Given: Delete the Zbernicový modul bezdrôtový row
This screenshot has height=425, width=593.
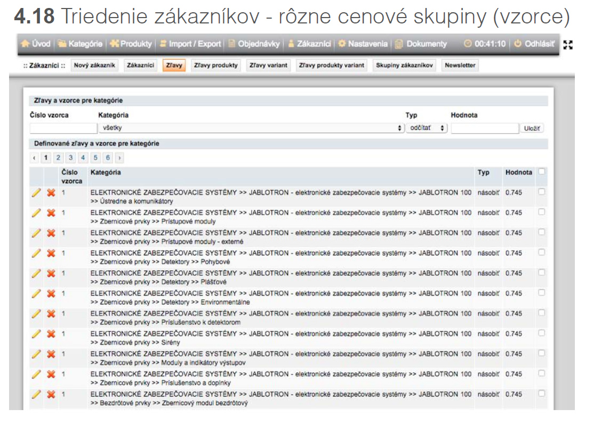Looking at the screenshot, I should click(x=51, y=395).
